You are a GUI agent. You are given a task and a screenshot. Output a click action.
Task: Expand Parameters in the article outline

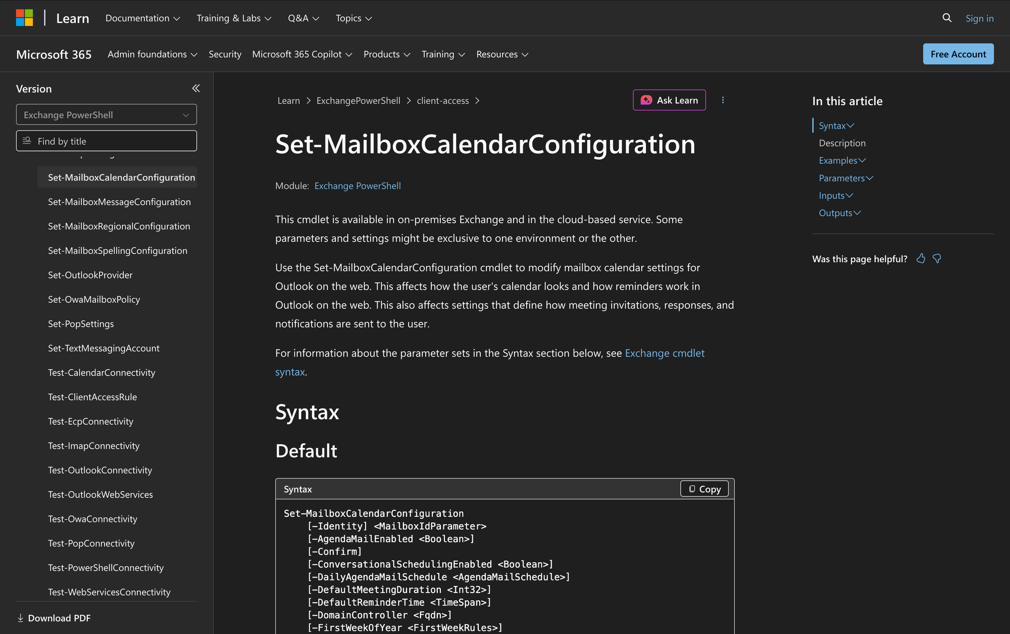846,178
